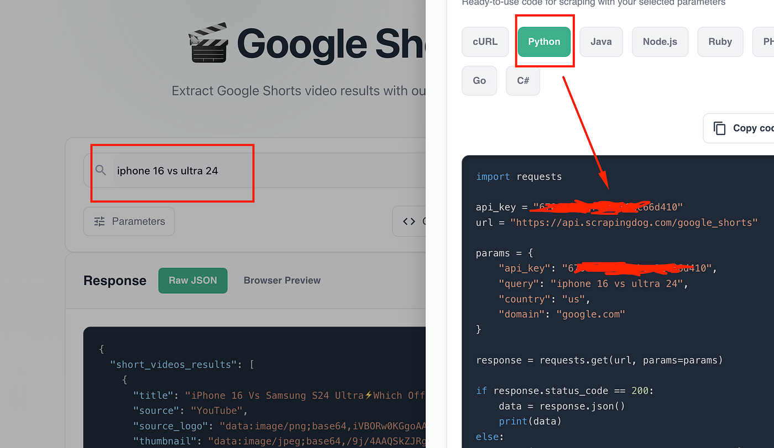Image resolution: width=774 pixels, height=448 pixels.
Task: Click the "title" JSON line for iPhone 16
Action: coord(279,396)
